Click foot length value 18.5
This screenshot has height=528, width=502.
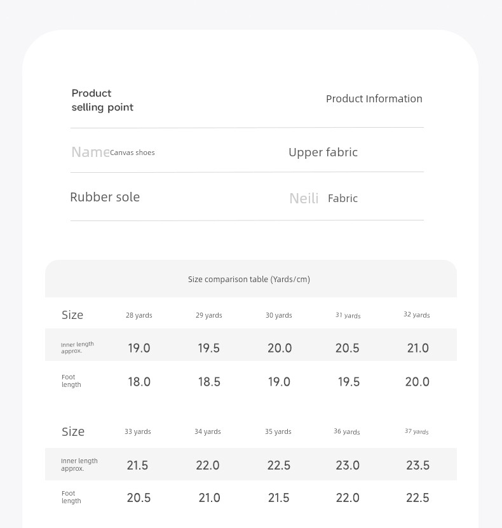point(209,382)
